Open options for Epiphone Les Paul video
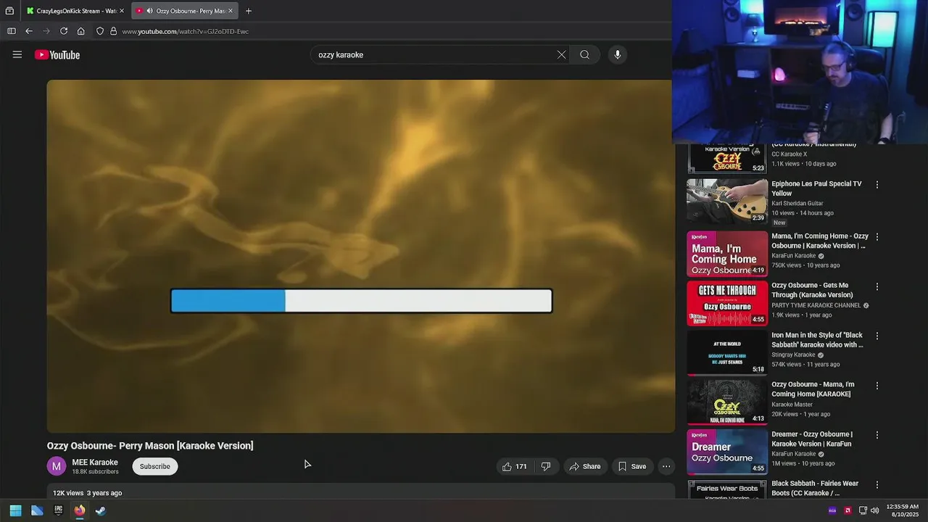 coord(877,185)
